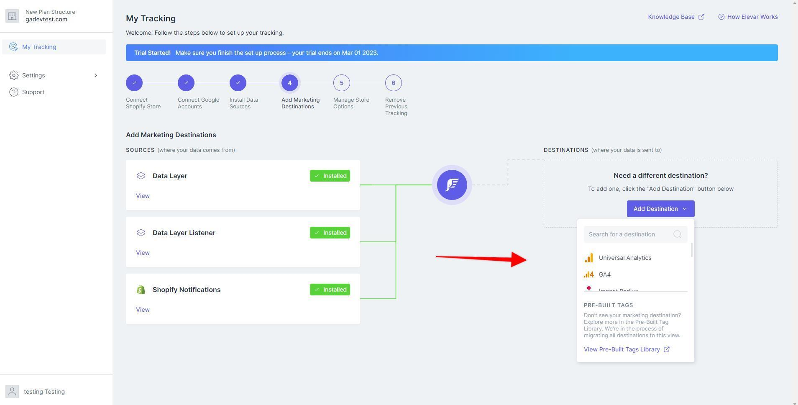Open the How Elevar Works link

click(x=748, y=17)
